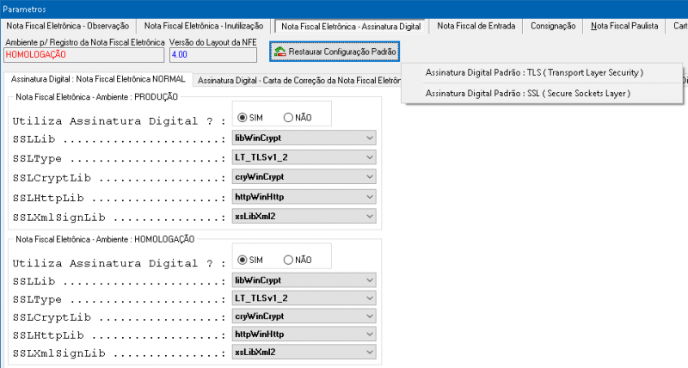Open SSLLib dropdown in PRODUÇÃO section
The image size is (688, 368).
tap(304, 138)
